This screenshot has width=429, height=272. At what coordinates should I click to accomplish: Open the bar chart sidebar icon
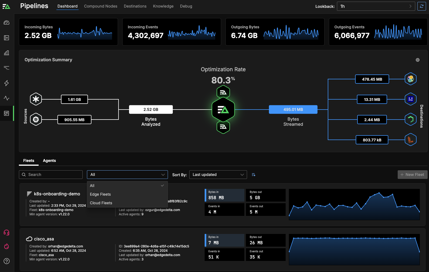point(6,53)
